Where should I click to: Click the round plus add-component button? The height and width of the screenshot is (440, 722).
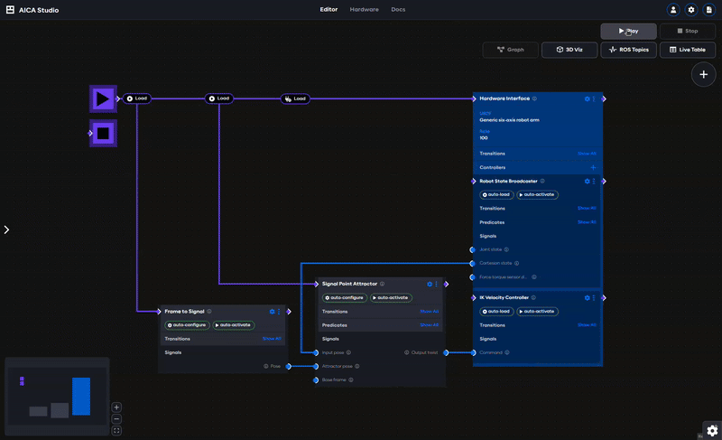pos(703,75)
